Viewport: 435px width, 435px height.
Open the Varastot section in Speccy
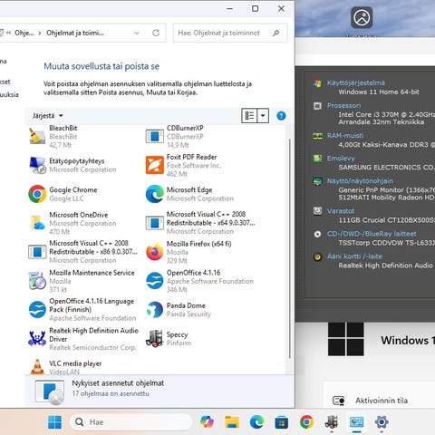341,211
